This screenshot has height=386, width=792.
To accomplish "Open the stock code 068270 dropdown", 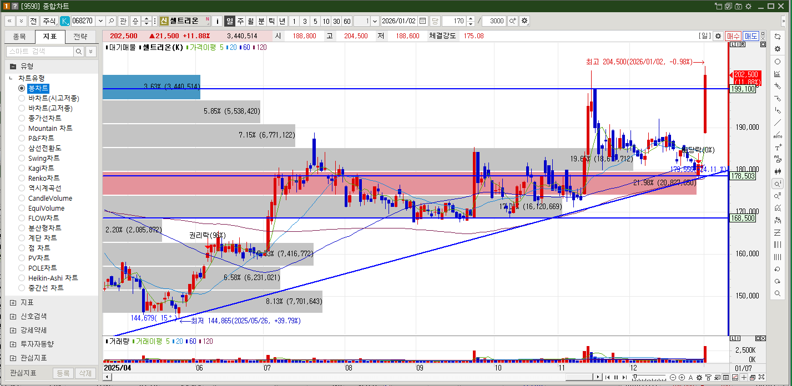I will (100, 21).
